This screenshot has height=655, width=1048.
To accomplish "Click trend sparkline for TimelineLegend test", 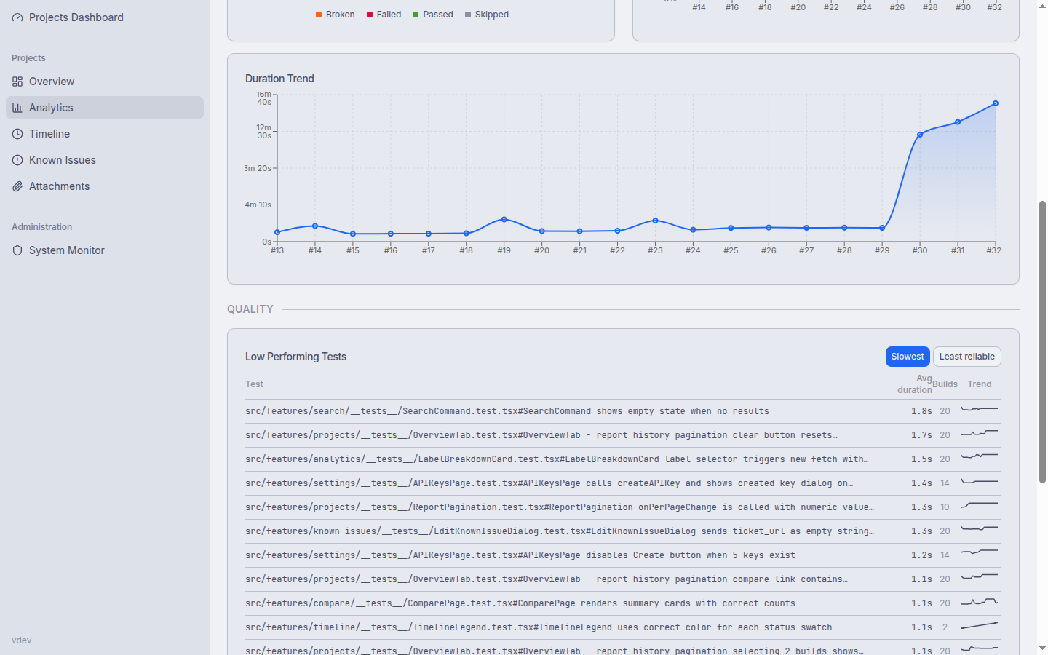I will tap(980, 626).
